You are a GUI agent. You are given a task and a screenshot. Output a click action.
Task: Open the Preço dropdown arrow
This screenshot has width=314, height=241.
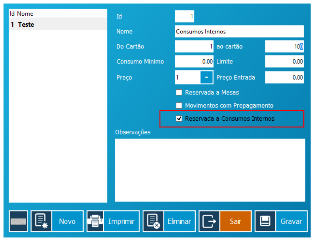tap(207, 77)
